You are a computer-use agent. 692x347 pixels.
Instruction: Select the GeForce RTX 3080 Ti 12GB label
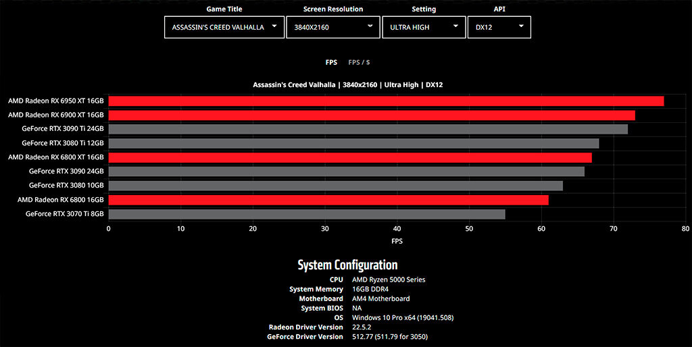pos(63,143)
